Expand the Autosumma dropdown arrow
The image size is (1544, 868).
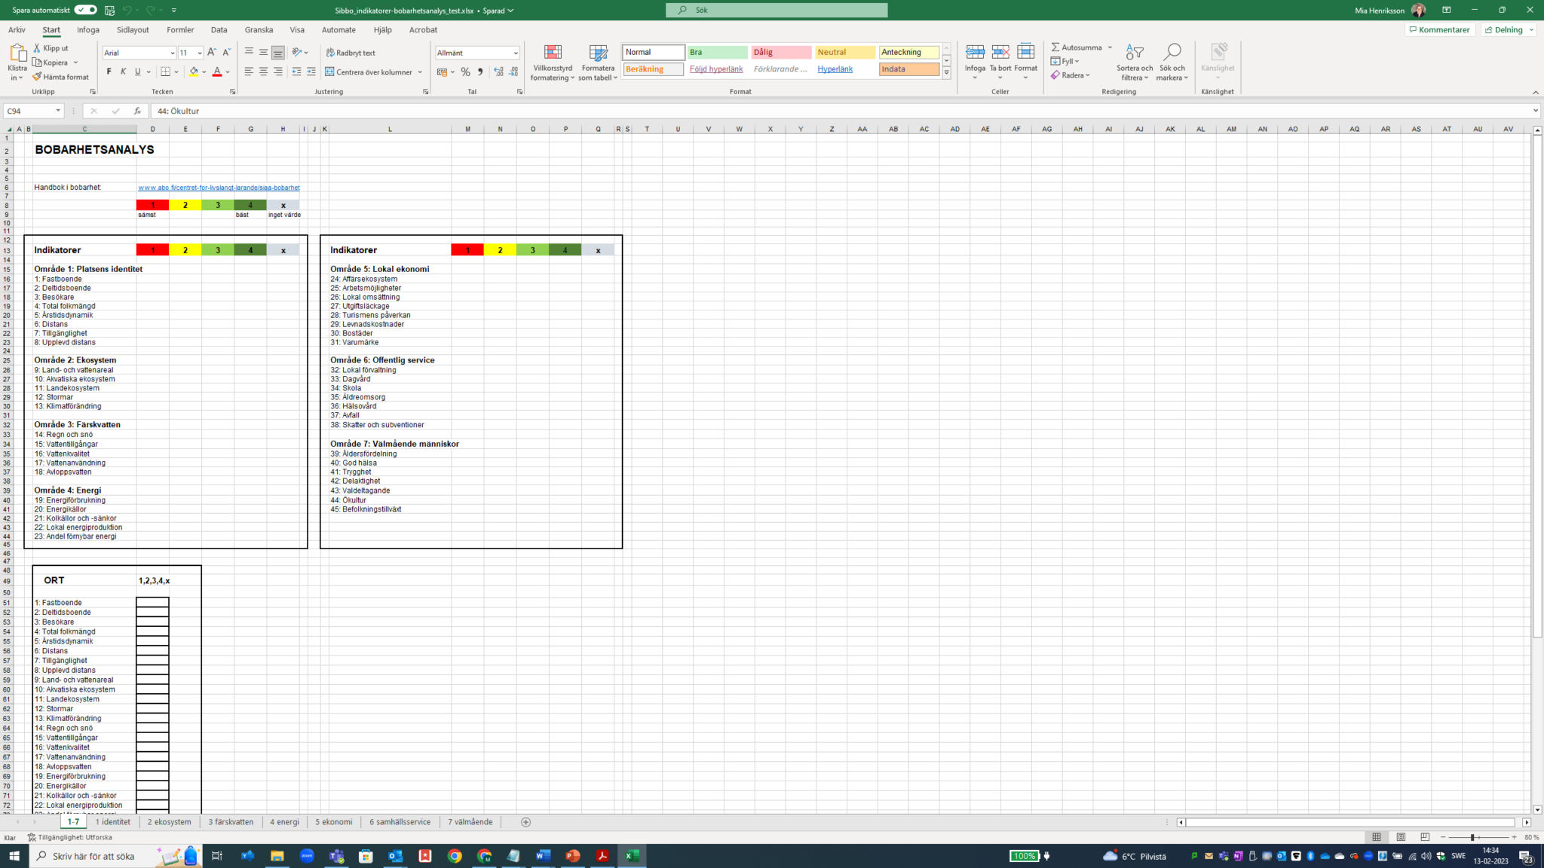[x=1110, y=47]
